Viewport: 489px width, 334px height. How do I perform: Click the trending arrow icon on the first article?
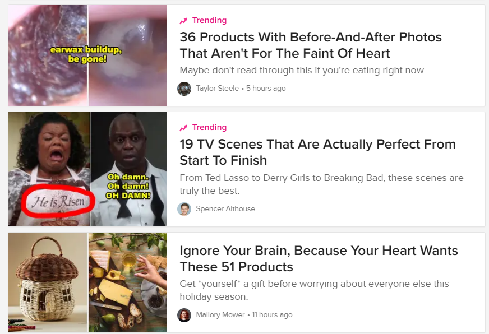(x=183, y=21)
